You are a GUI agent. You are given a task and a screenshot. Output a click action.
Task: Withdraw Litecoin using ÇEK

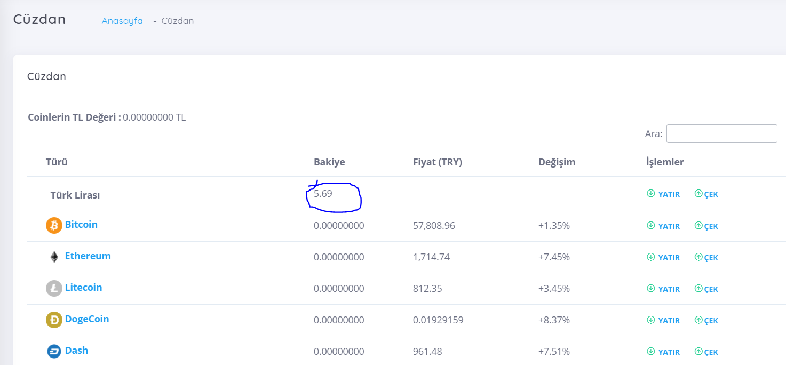(x=706, y=289)
